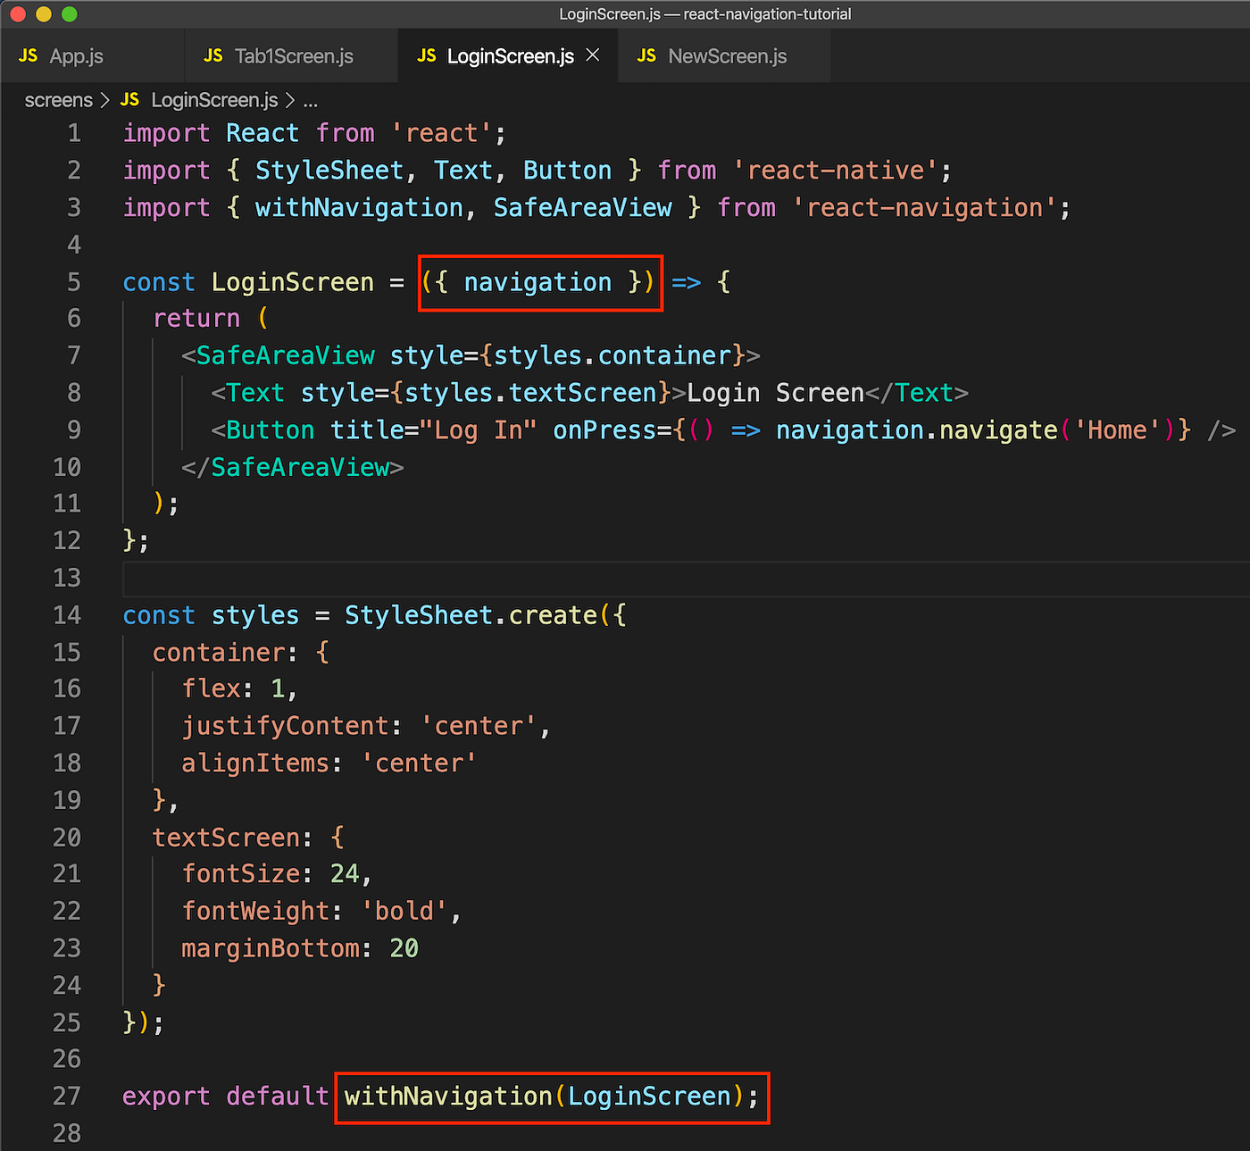Click the JS icon on App.js tab
This screenshot has height=1151, width=1250.
click(x=28, y=55)
